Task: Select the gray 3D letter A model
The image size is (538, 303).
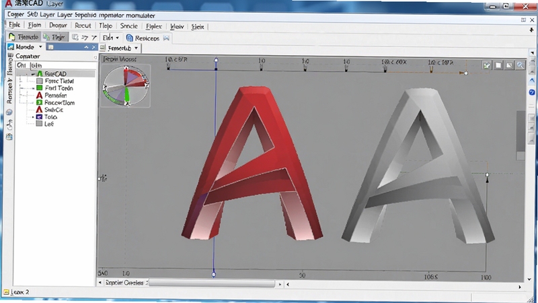Action: point(418,166)
